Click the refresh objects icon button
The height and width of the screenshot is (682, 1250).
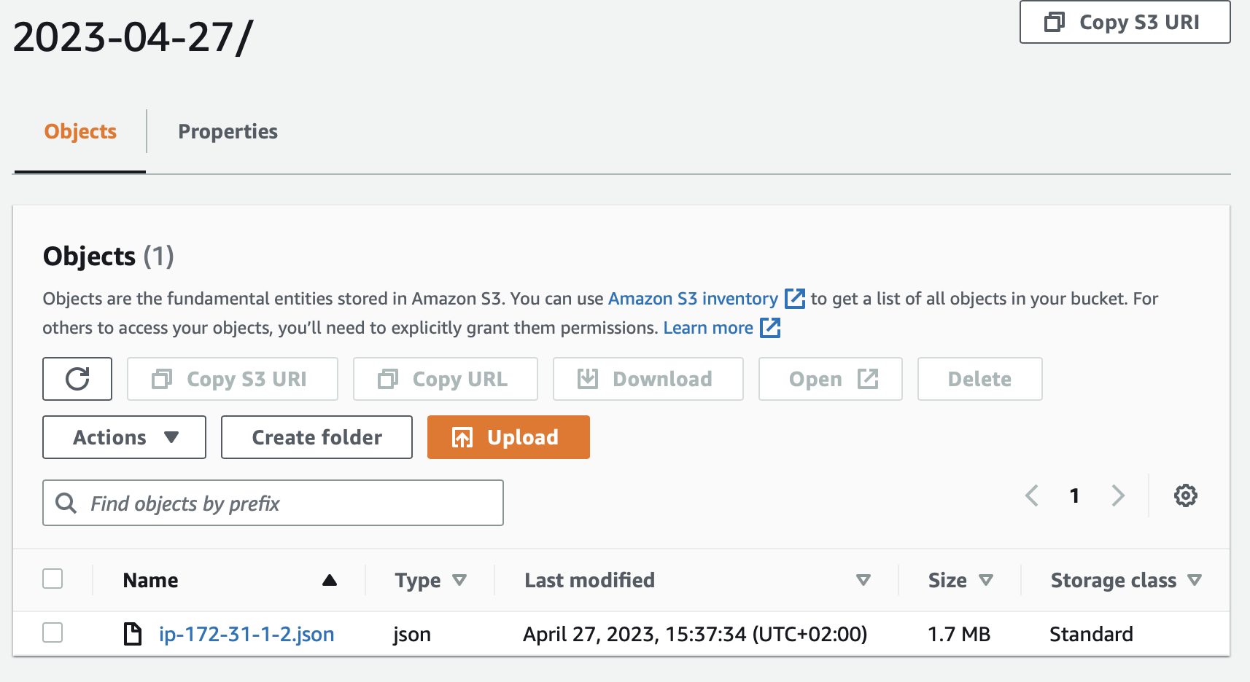pyautogui.click(x=77, y=379)
